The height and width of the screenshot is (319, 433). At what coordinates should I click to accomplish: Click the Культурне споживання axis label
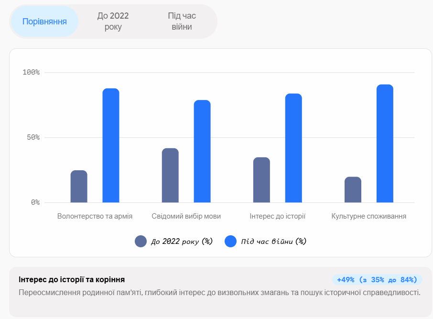click(x=369, y=216)
